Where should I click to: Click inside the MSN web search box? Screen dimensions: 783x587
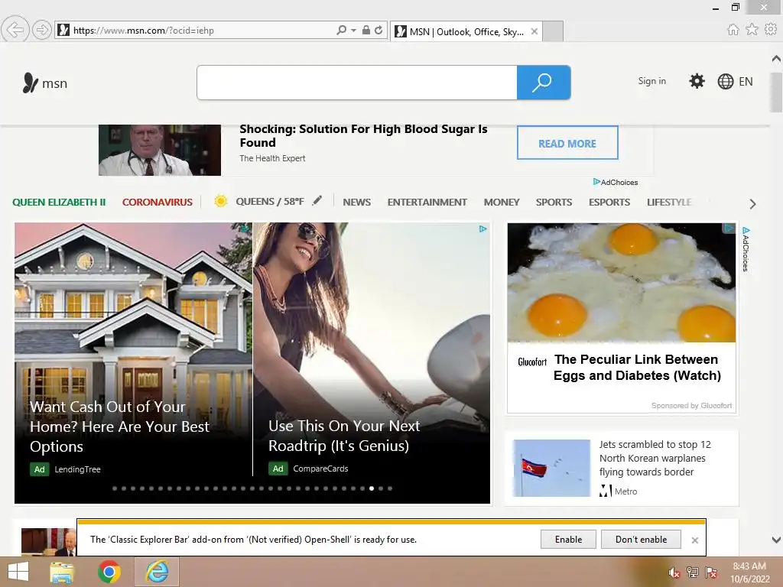(x=357, y=83)
